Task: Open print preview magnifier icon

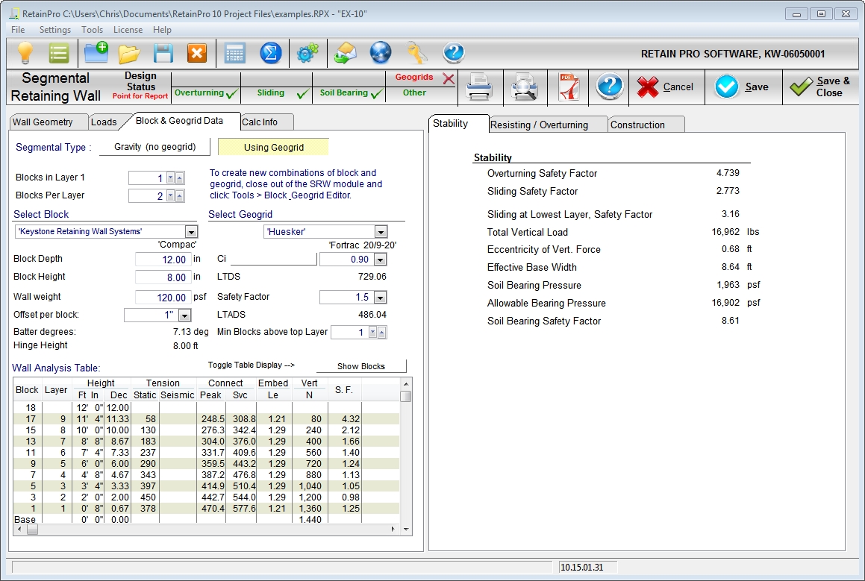Action: point(524,87)
